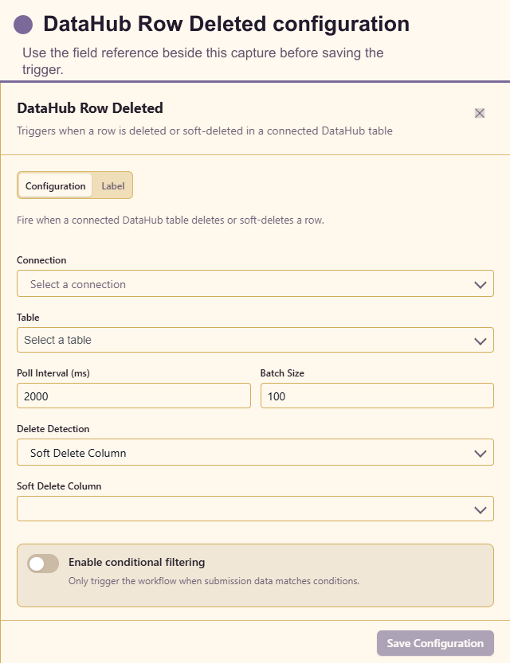Viewport: 510px width, 663px height.
Task: Click 'Enable conditional filtering' label text
Action: [x=137, y=562]
